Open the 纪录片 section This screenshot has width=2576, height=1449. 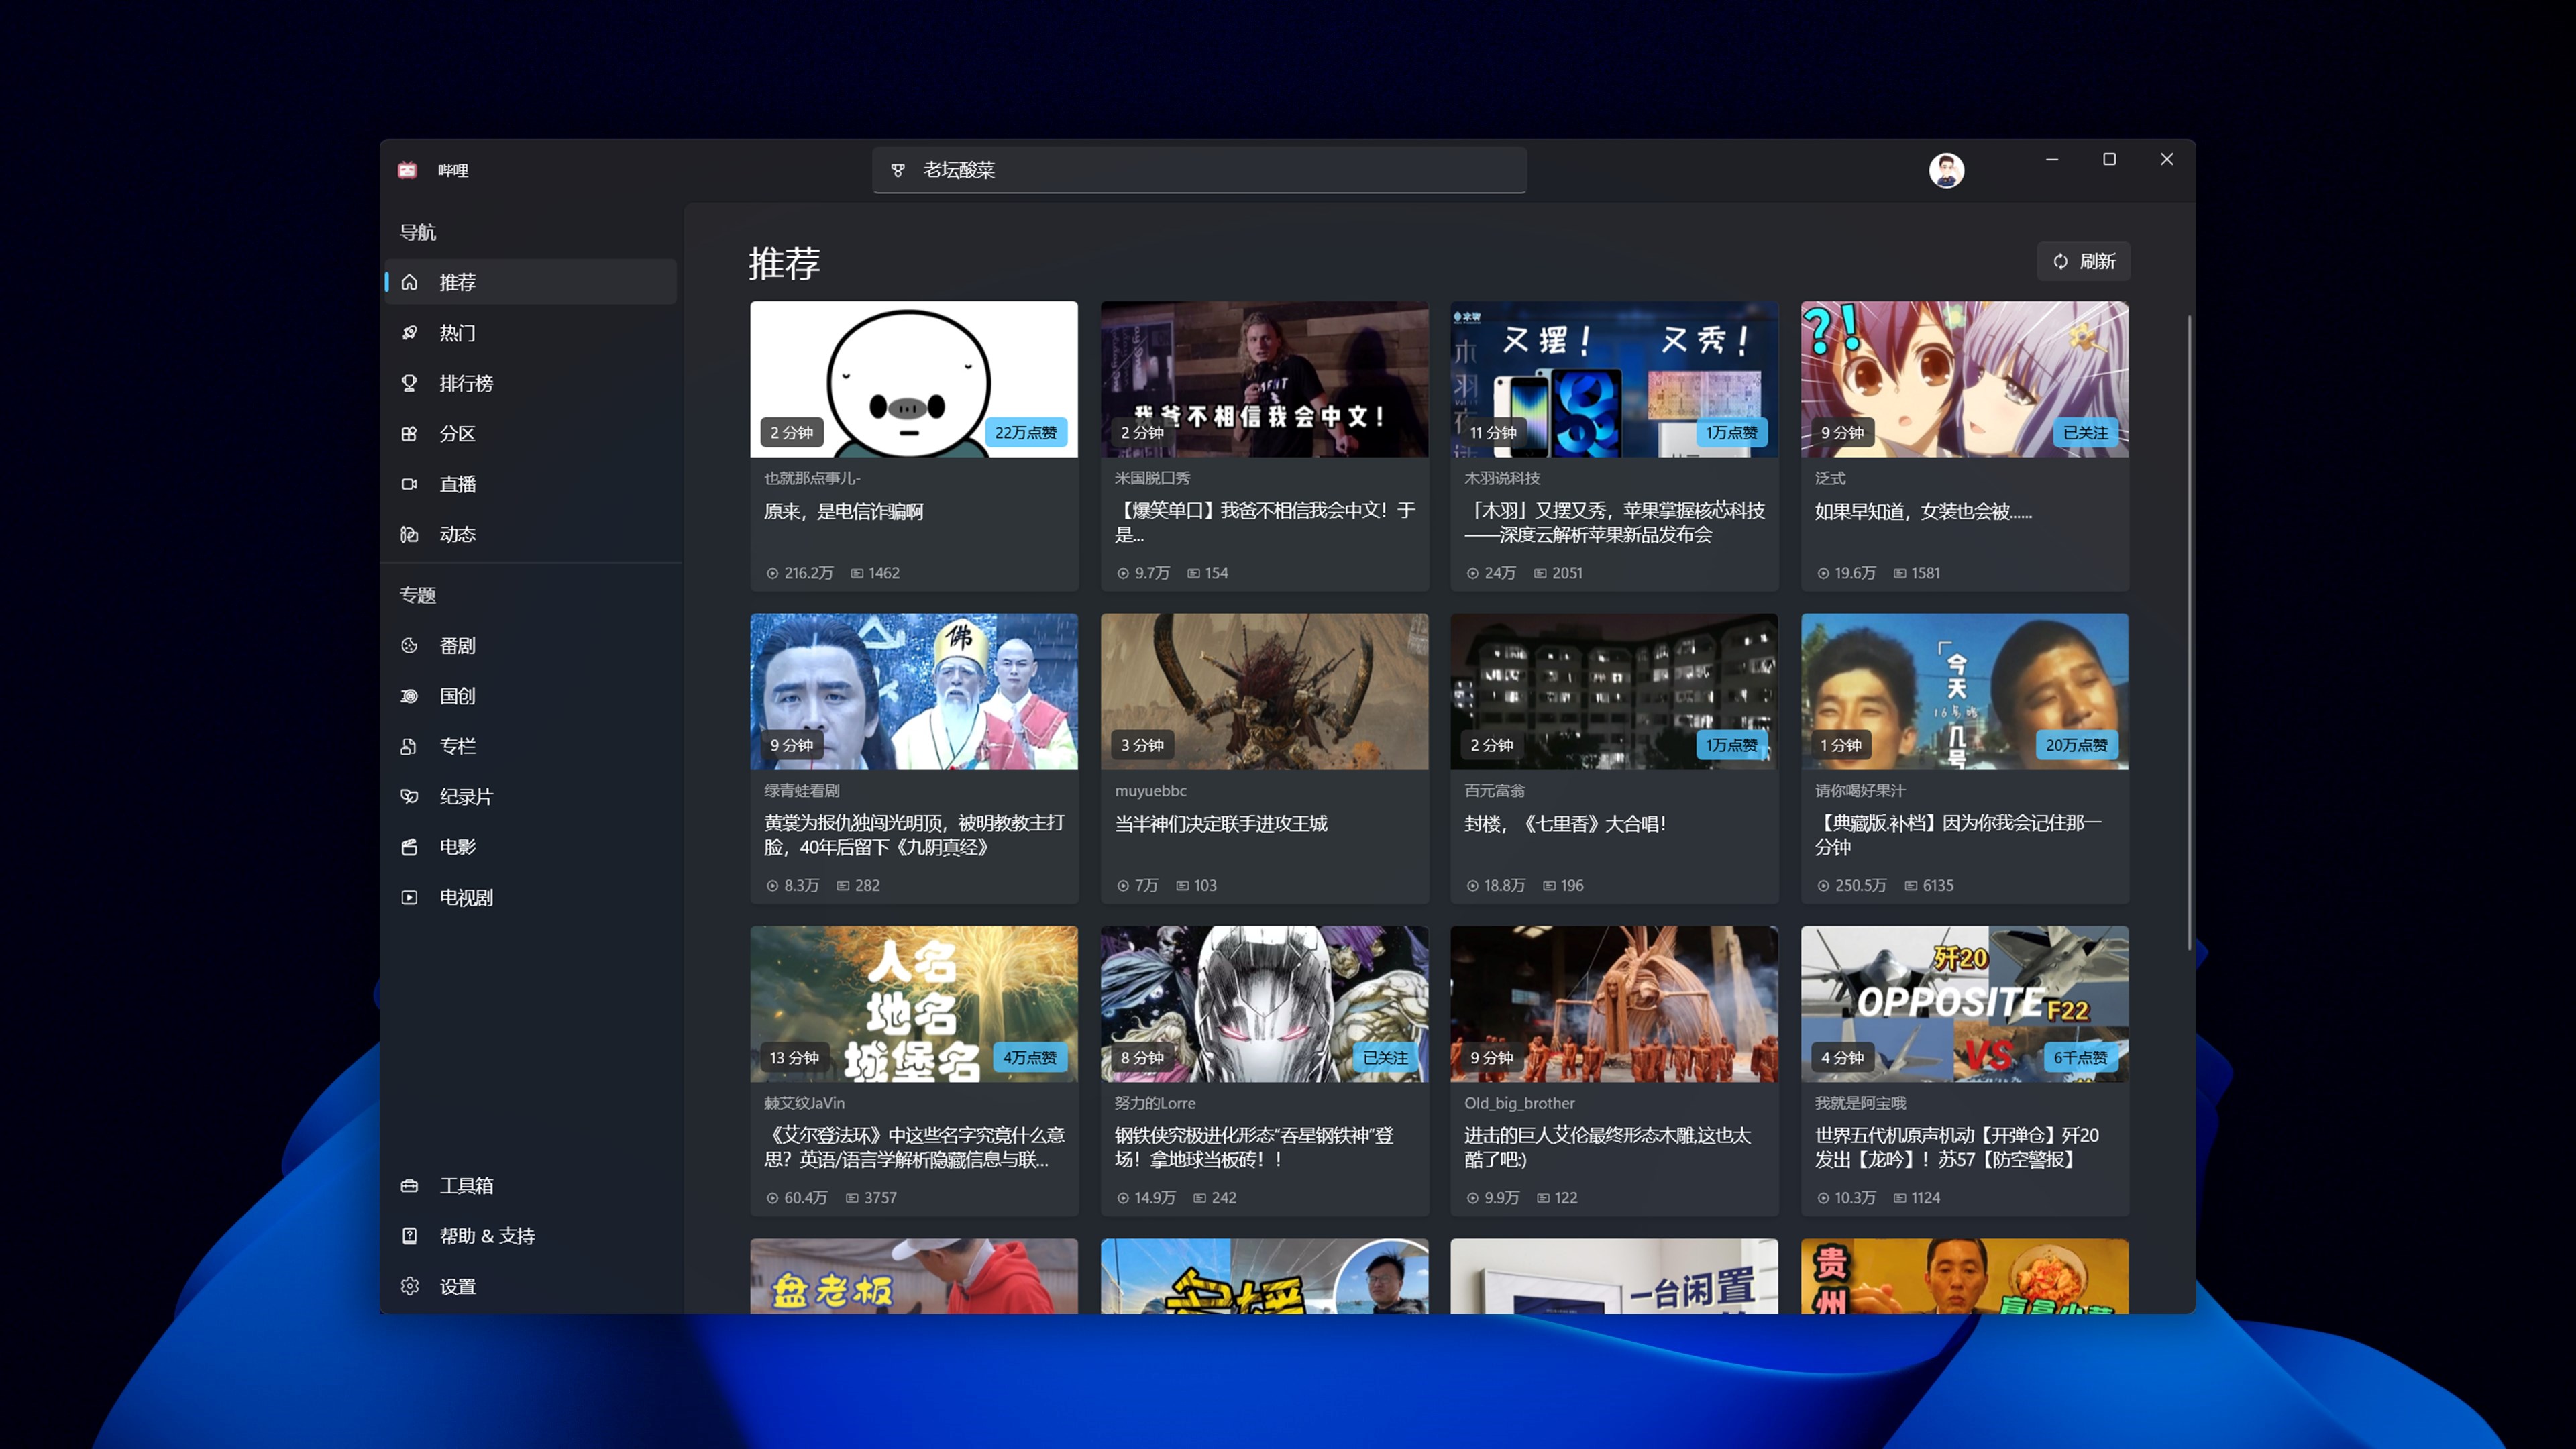click(x=531, y=796)
